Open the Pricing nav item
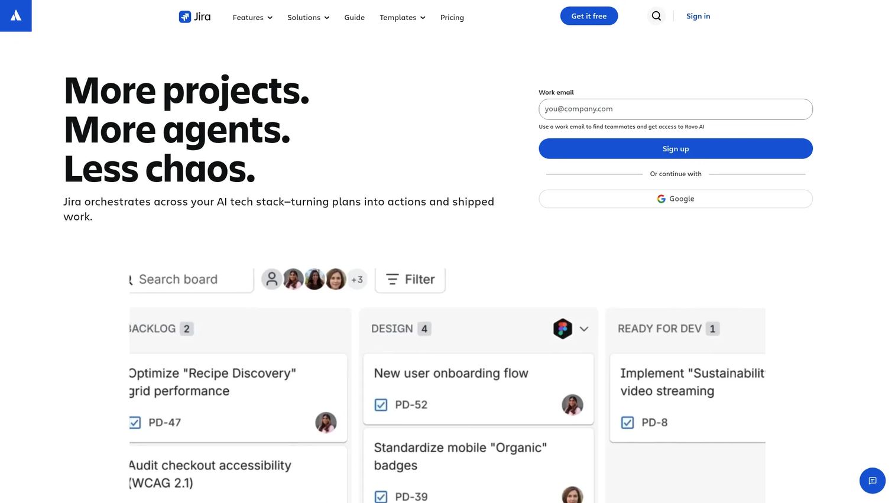Screen dimensions: 895x503 tap(452, 17)
